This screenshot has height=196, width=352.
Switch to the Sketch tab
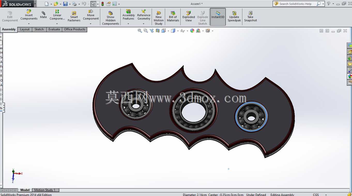(x=39, y=29)
